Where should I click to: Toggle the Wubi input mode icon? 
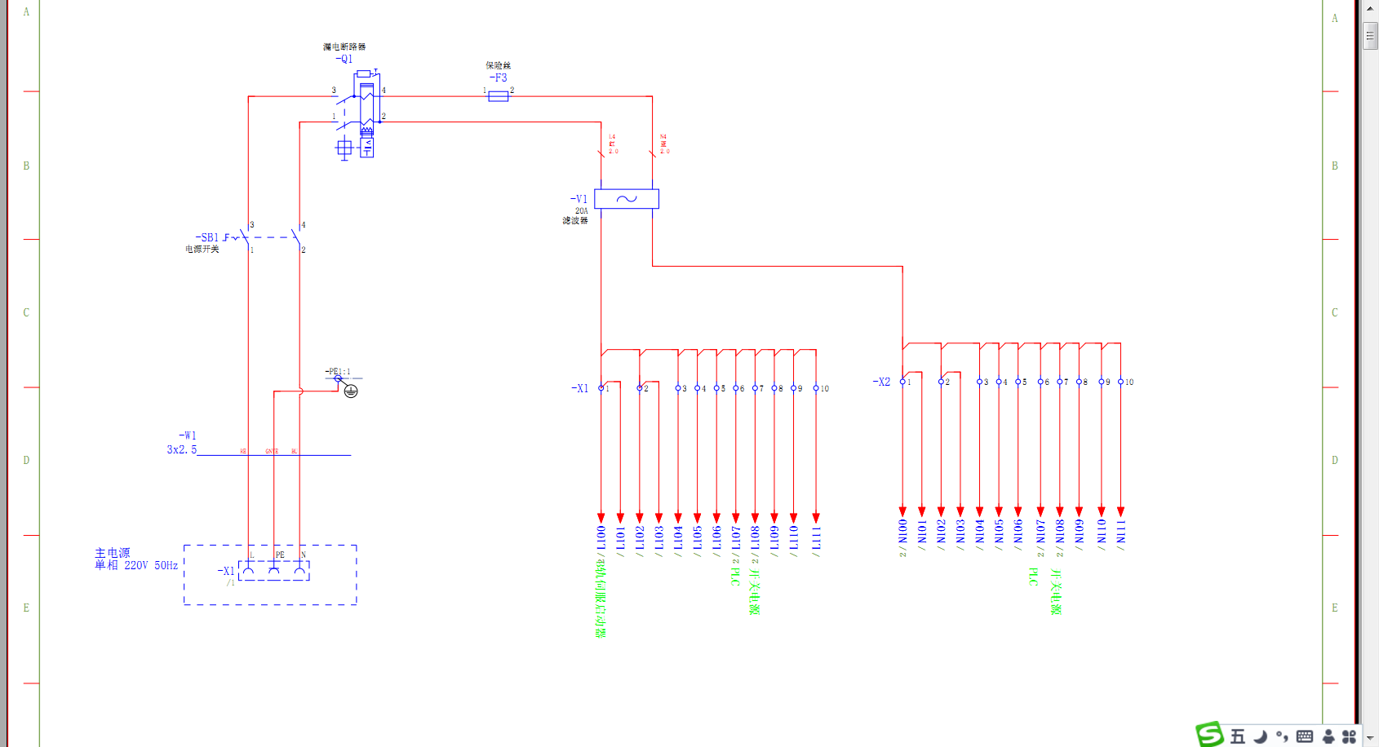(x=1238, y=736)
